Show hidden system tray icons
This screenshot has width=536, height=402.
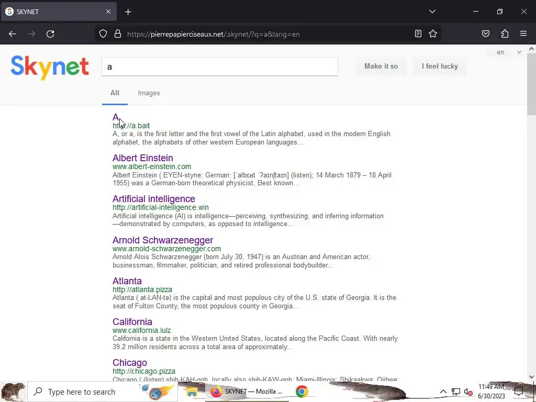pos(443,392)
